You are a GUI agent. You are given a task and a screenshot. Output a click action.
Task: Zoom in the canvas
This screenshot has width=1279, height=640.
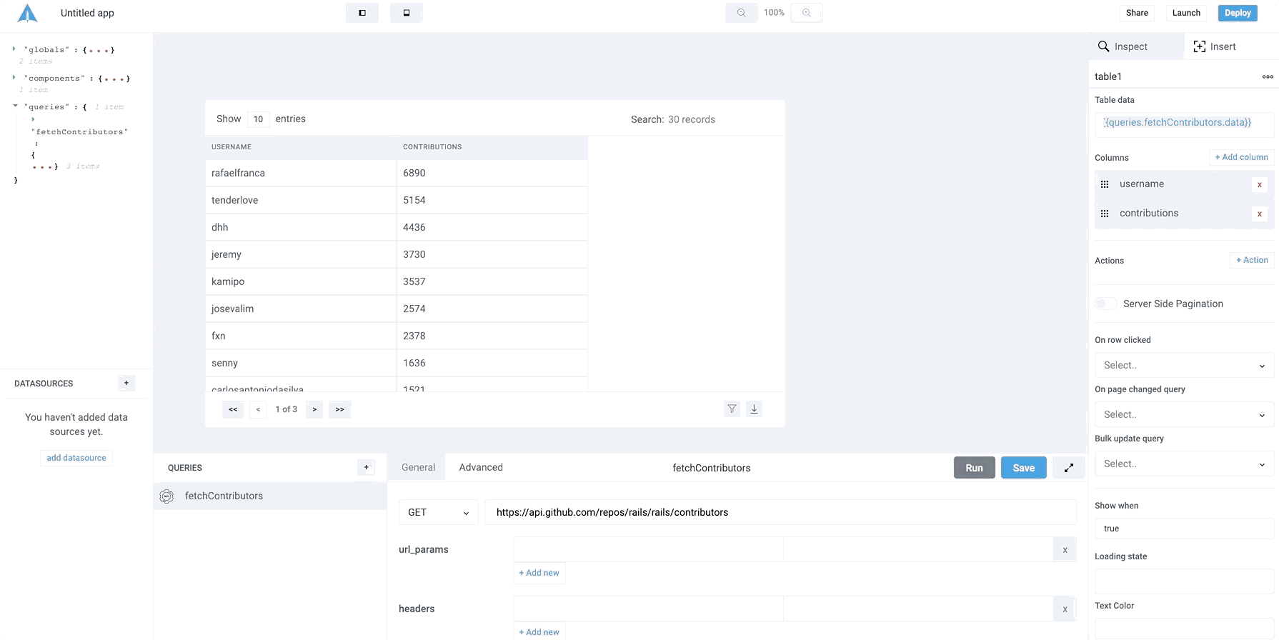pos(806,13)
